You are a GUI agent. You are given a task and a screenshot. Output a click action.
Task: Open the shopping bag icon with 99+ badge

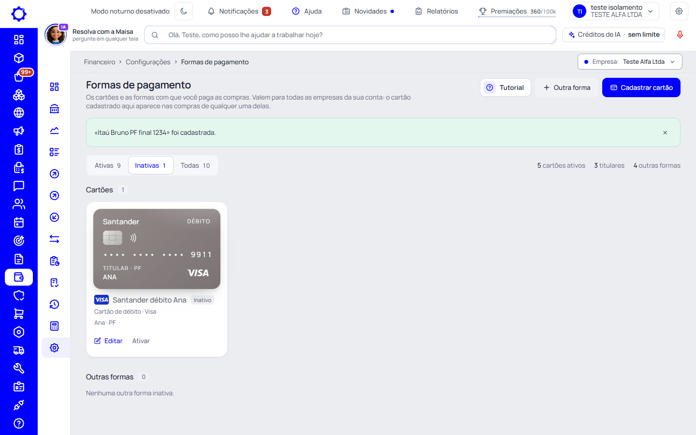19,76
